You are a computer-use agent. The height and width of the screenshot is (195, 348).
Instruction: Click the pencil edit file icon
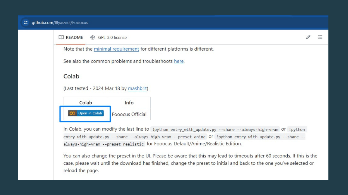pos(308,37)
